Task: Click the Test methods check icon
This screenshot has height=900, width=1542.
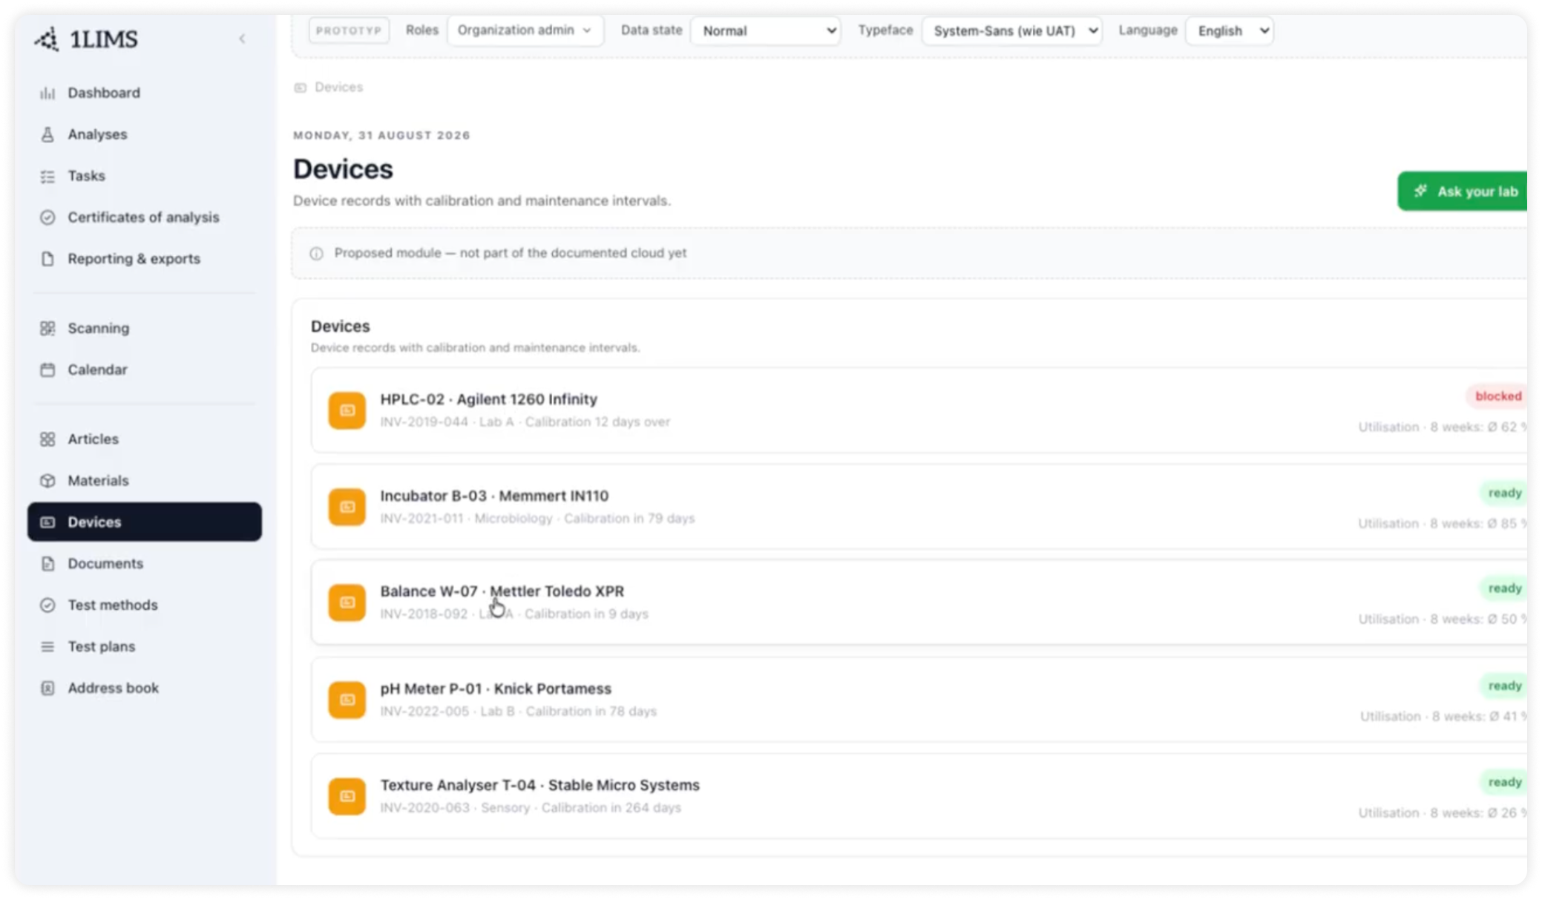Action: click(x=47, y=605)
